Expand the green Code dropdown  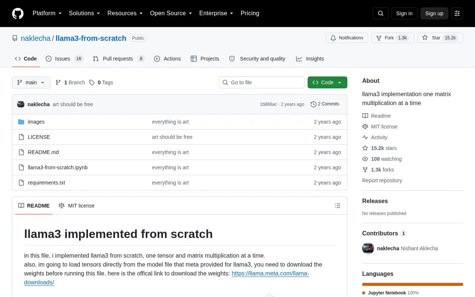tap(327, 82)
